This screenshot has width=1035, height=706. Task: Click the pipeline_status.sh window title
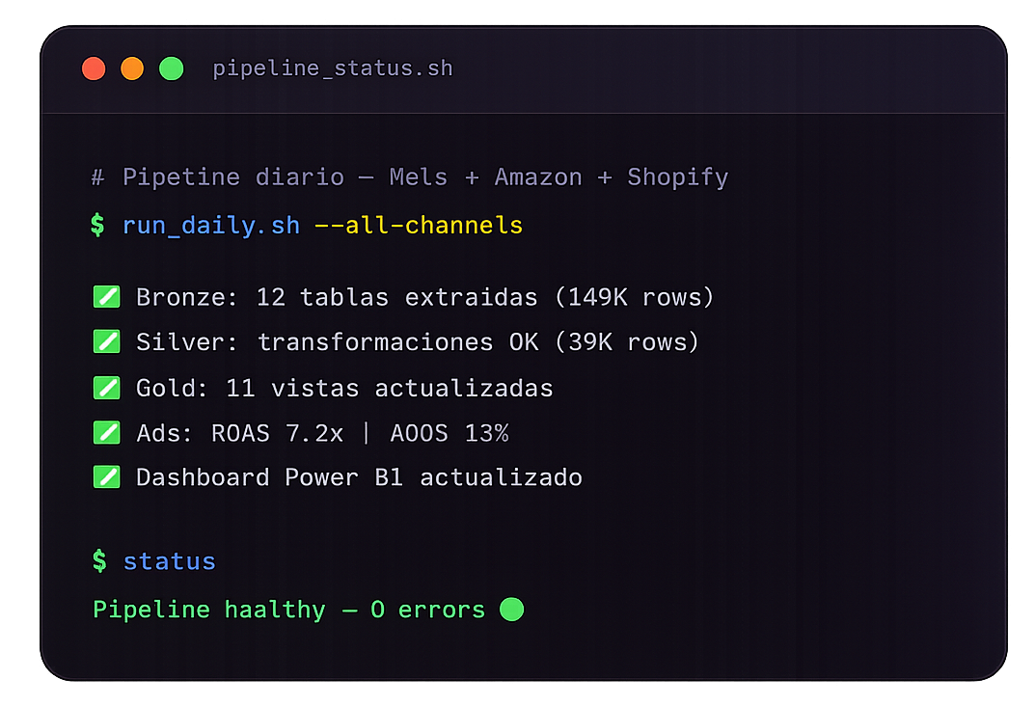click(333, 69)
